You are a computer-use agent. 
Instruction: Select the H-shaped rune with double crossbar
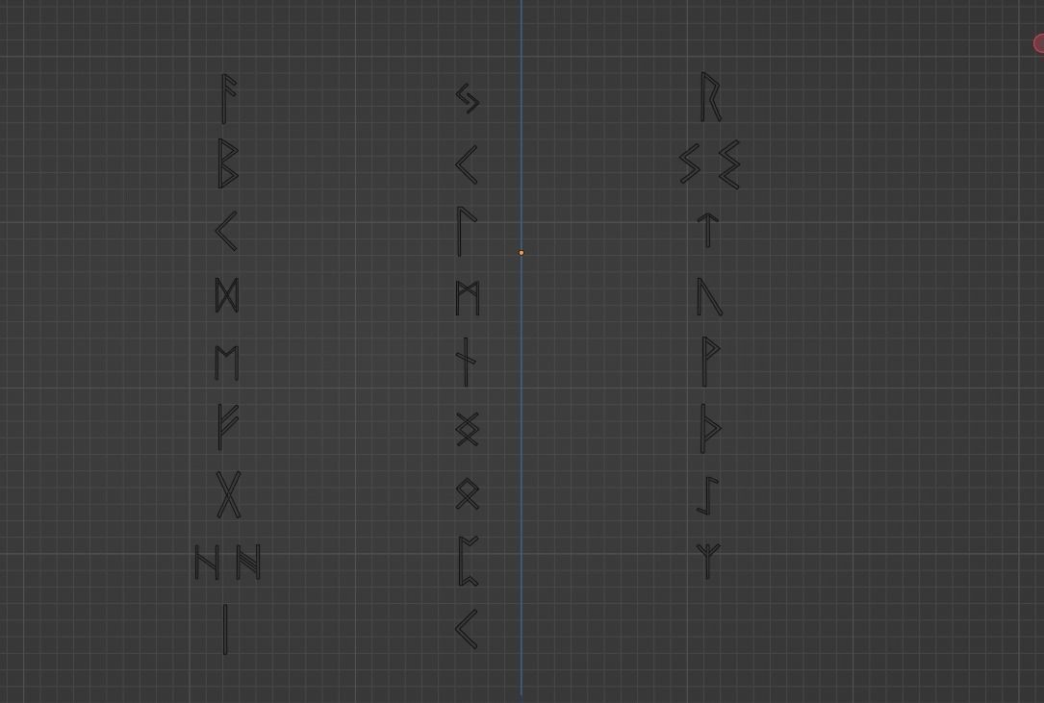[249, 562]
